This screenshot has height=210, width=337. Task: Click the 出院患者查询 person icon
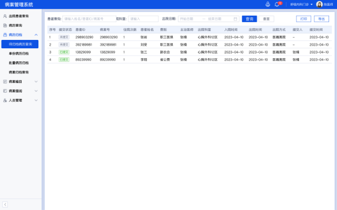pyautogui.click(x=5, y=16)
